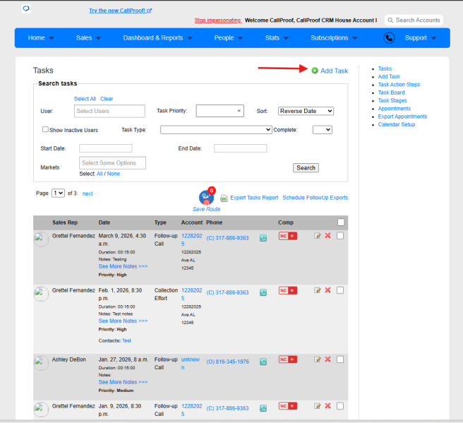
Task: Open the Complete dropdown
Action: click(x=322, y=130)
